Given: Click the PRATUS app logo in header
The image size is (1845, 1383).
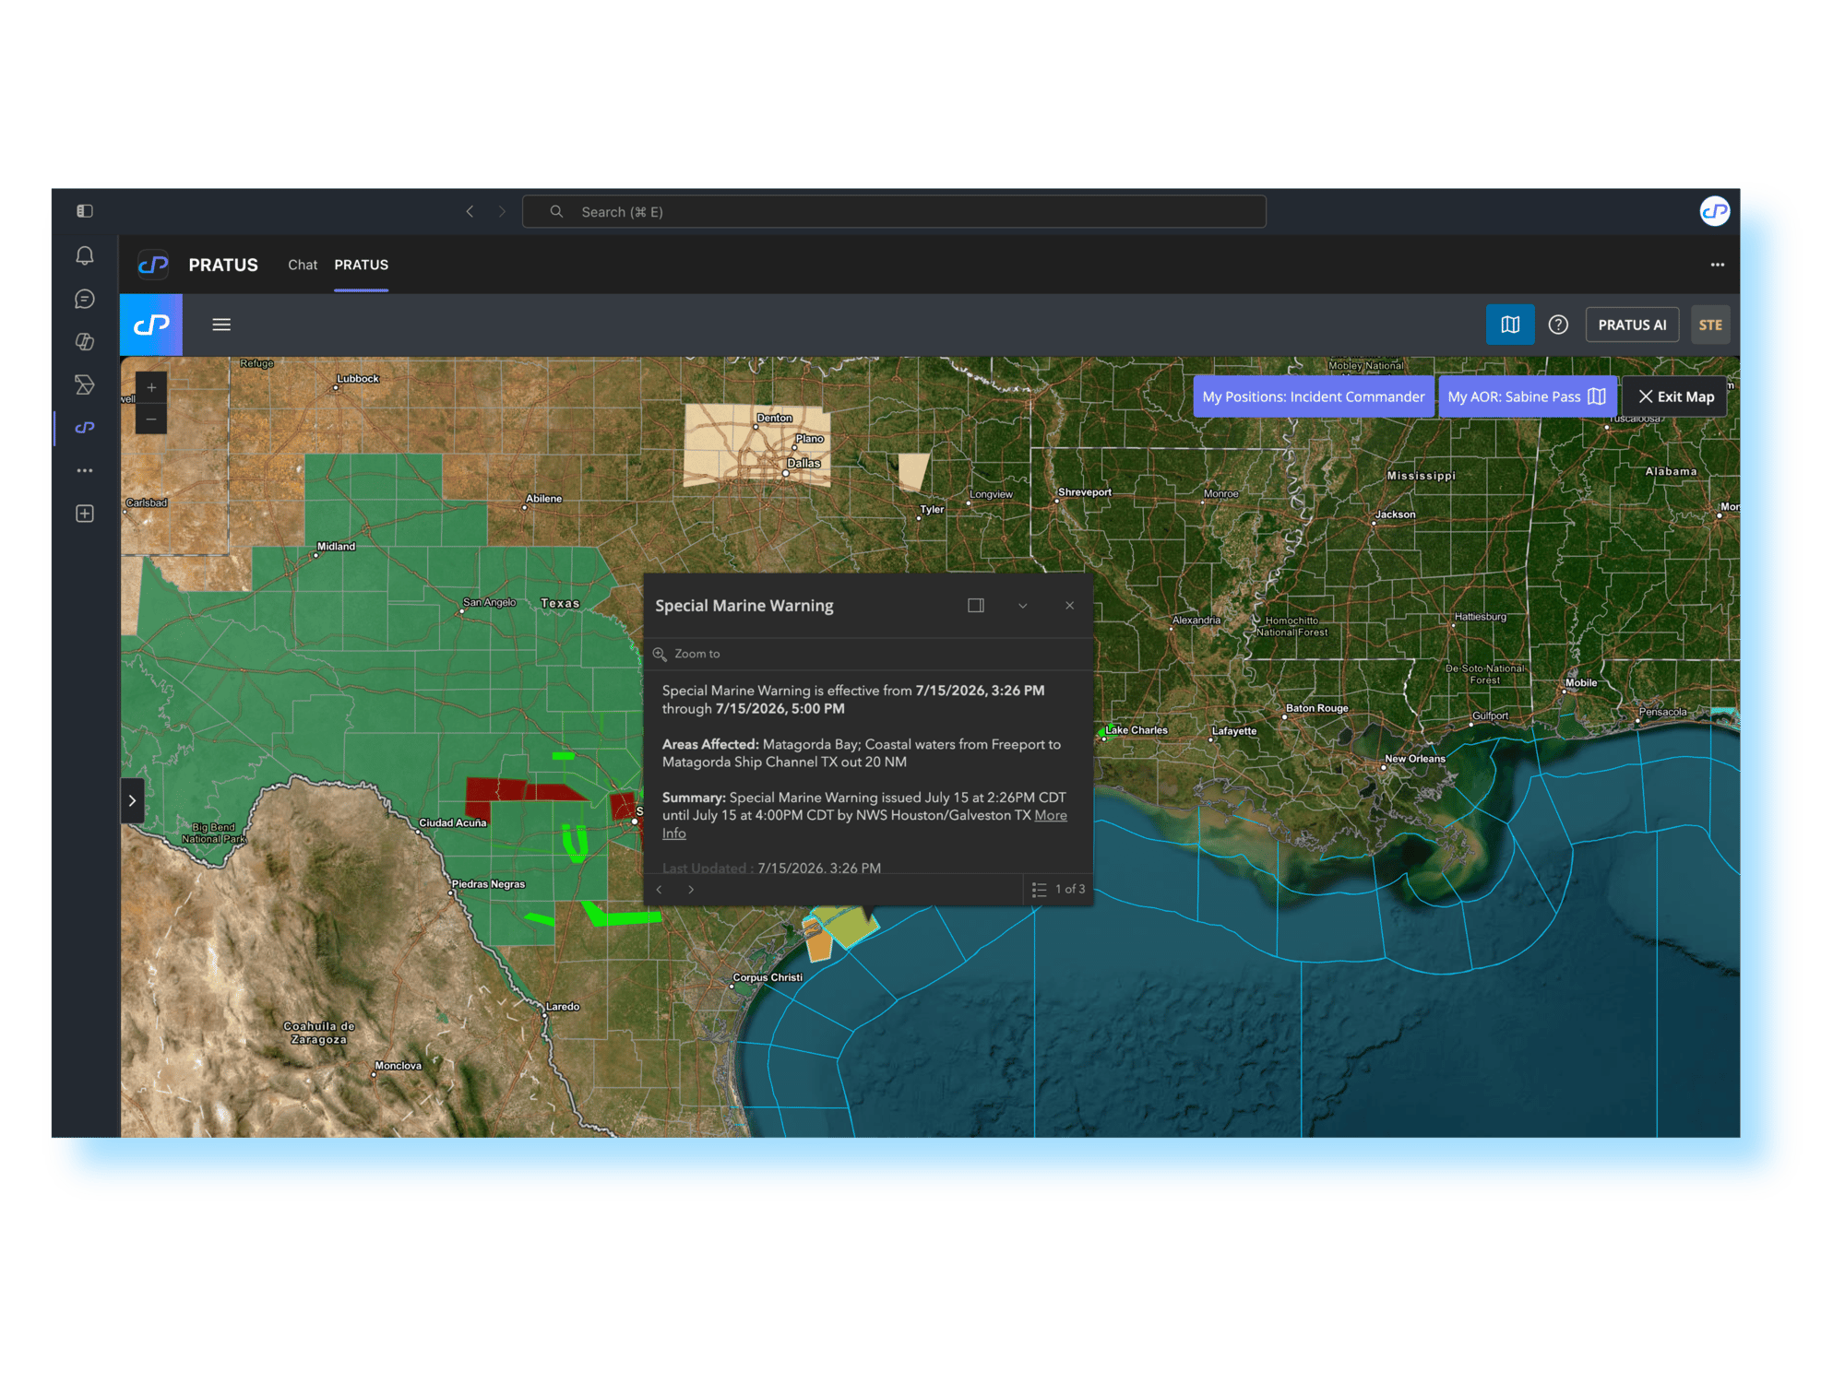Looking at the screenshot, I should [153, 265].
